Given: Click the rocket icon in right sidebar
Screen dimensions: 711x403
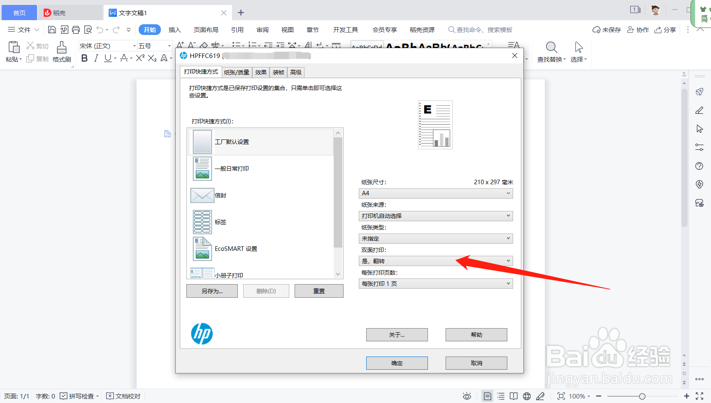Looking at the screenshot, I should (699, 92).
